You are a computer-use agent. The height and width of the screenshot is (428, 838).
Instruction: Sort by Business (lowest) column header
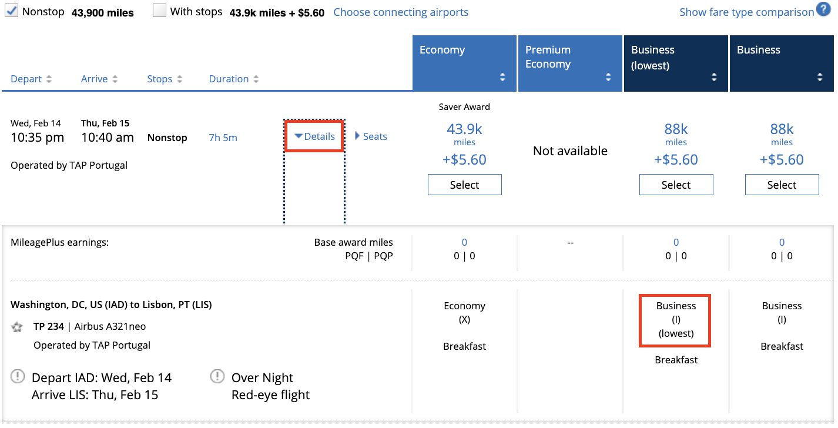click(714, 77)
